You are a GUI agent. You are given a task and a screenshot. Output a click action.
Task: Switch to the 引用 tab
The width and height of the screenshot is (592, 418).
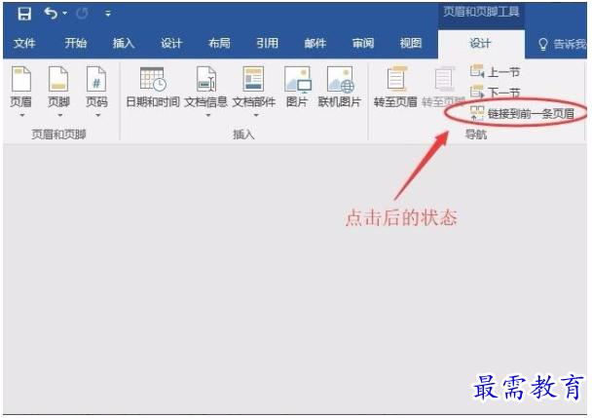click(x=267, y=43)
